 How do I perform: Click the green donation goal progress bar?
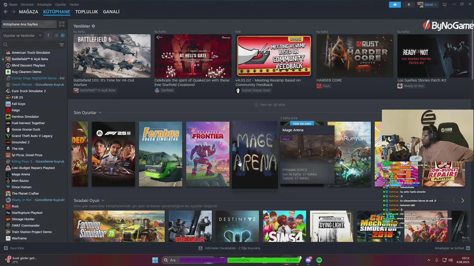pyautogui.click(x=263, y=260)
